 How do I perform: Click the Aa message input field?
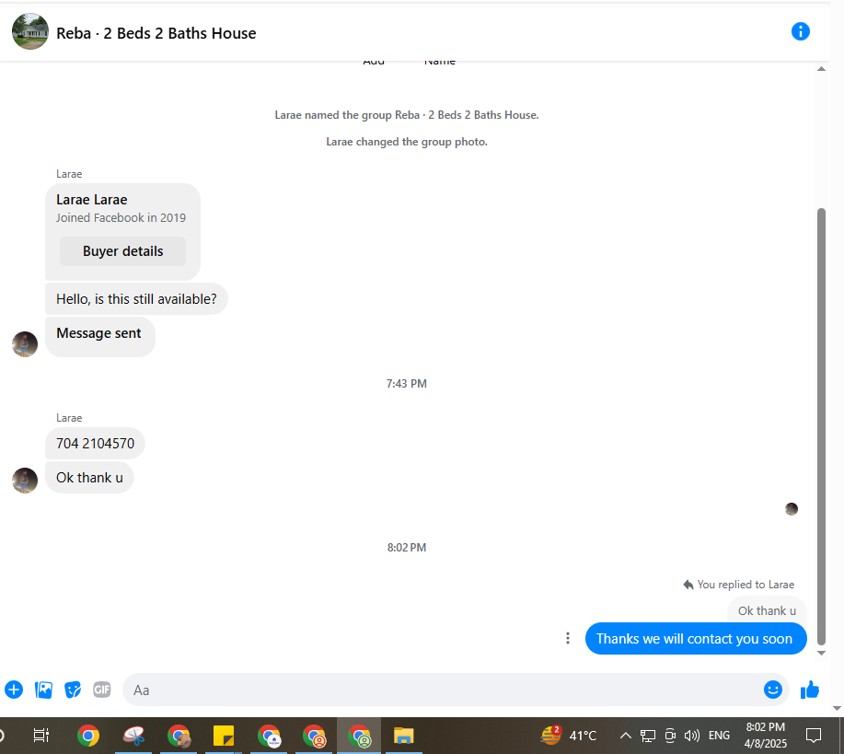(x=442, y=690)
